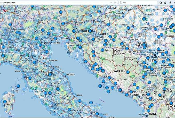
Task: Click the PERUGIA city label
Action: [55, 83]
